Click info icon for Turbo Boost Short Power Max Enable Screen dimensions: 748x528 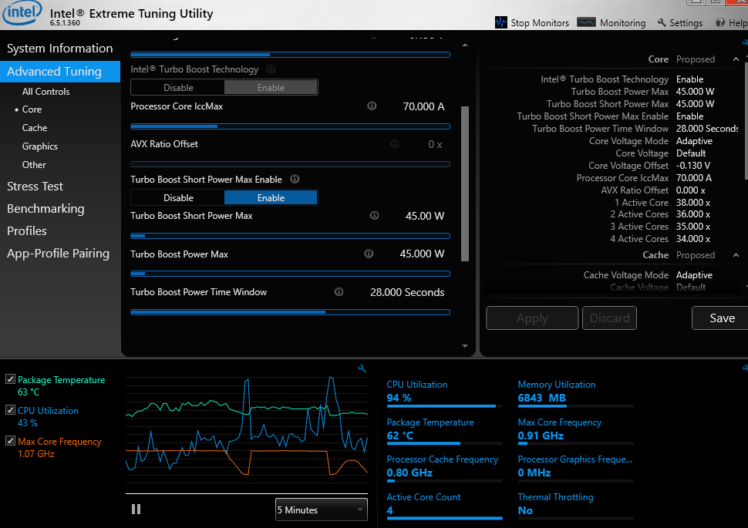pyautogui.click(x=295, y=179)
